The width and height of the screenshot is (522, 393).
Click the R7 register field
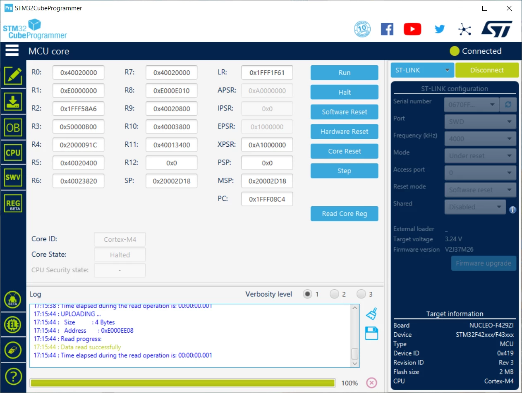click(x=171, y=73)
